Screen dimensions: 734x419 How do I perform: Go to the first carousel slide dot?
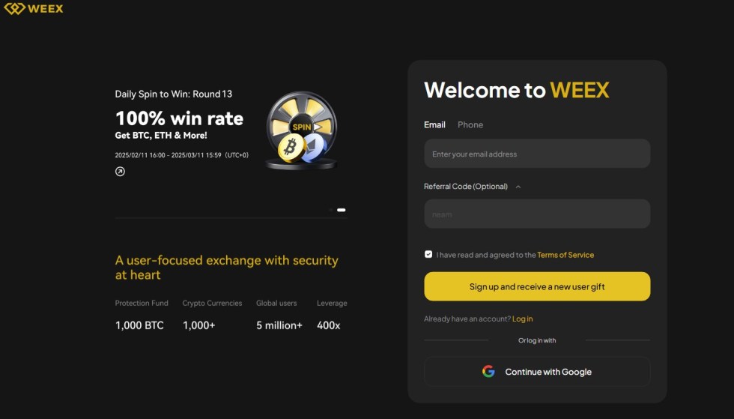coord(331,210)
